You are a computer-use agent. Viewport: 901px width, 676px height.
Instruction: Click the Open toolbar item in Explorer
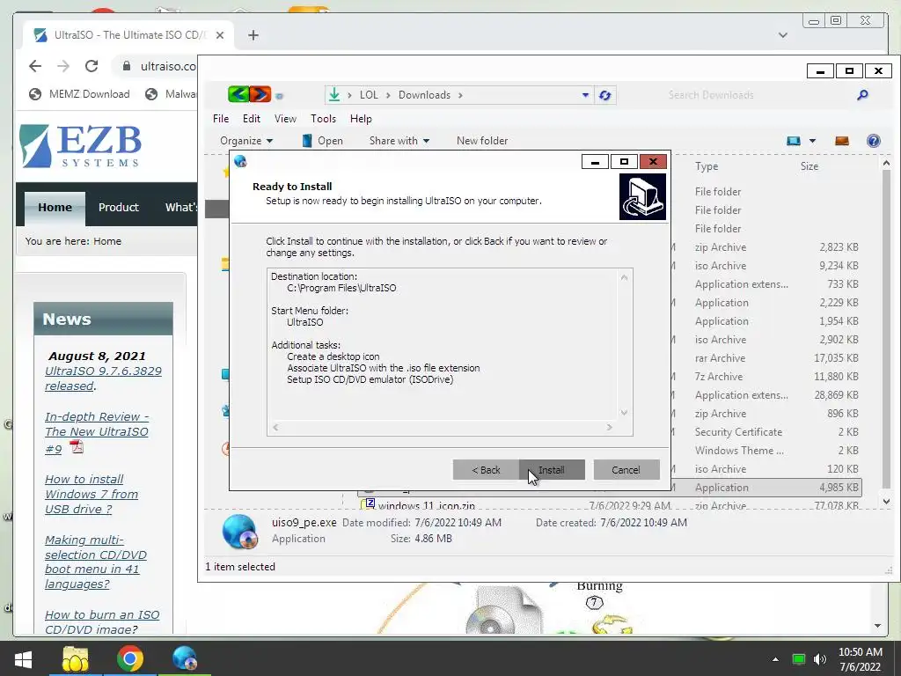[x=322, y=141]
